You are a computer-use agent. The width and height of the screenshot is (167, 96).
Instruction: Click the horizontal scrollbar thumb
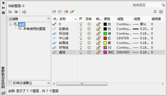point(82,84)
